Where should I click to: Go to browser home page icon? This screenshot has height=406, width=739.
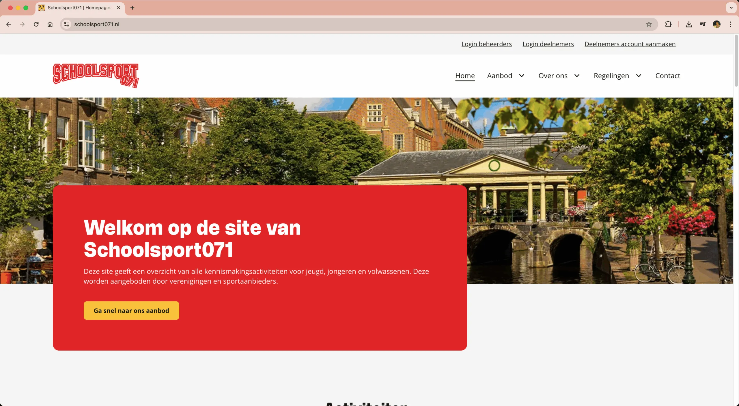click(x=50, y=24)
